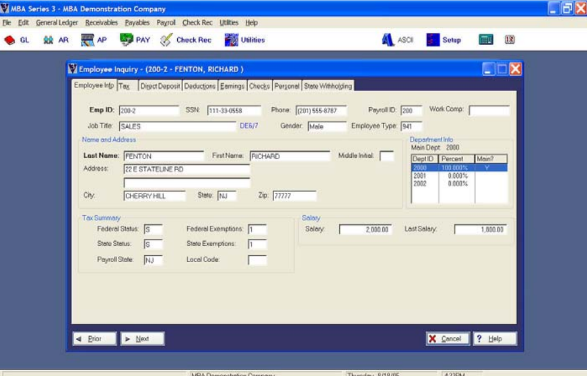Switch to the Deductions tab
The image size is (587, 376).
tap(200, 86)
